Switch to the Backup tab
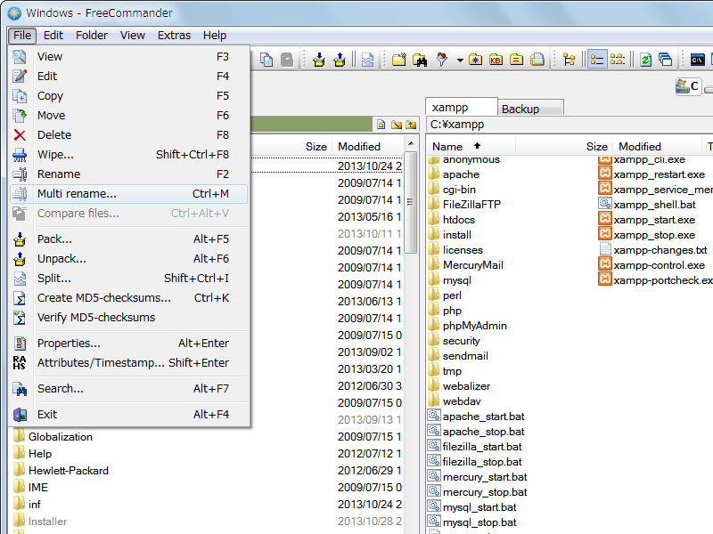This screenshot has width=713, height=534. (530, 109)
